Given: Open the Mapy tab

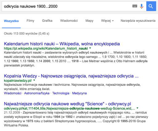Looking at the screenshot, I should click(x=89, y=21).
